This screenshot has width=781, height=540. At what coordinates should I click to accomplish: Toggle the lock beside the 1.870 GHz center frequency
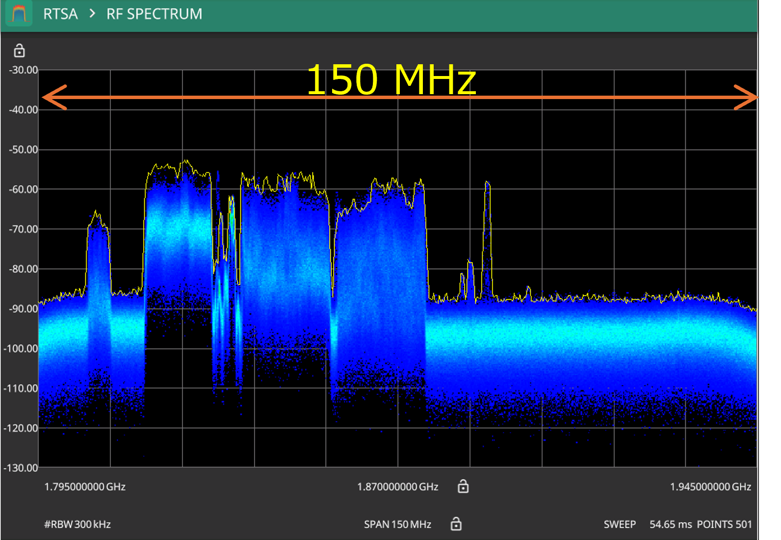(463, 487)
